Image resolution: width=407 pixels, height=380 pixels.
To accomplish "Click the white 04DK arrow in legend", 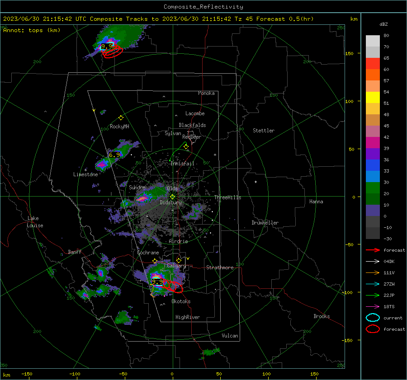I will click(373, 262).
